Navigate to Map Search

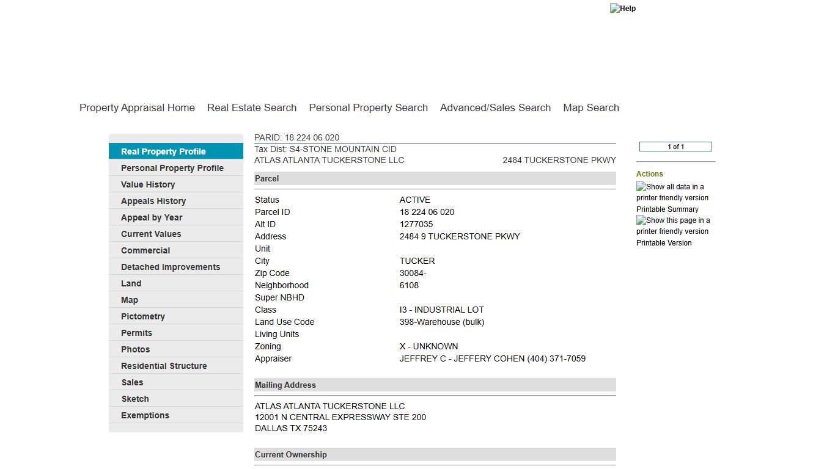(x=590, y=107)
